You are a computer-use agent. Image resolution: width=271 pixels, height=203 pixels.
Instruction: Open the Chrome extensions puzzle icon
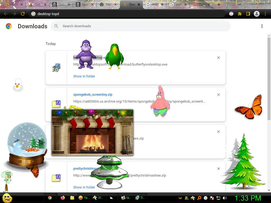point(240,14)
